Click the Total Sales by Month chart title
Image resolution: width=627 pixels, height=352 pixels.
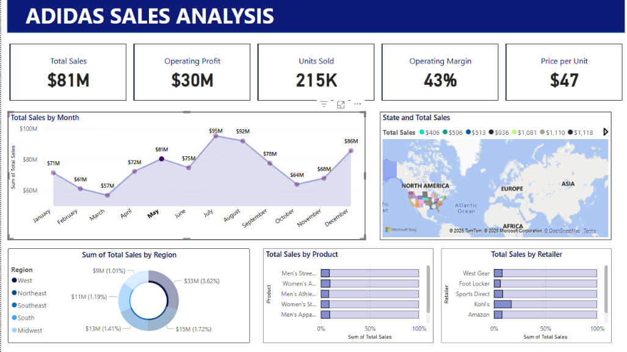coord(45,118)
